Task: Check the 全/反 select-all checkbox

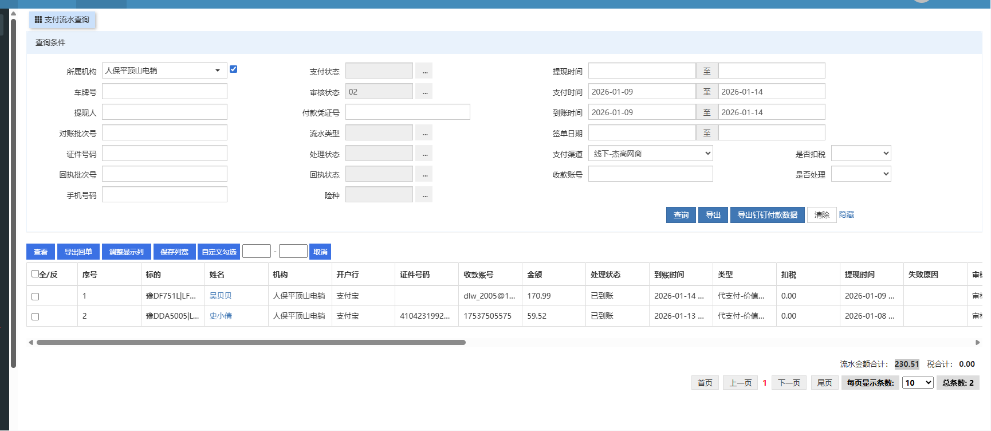Action: click(35, 274)
